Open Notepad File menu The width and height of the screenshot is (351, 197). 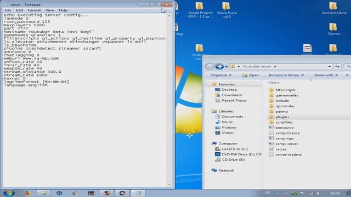[8, 10]
